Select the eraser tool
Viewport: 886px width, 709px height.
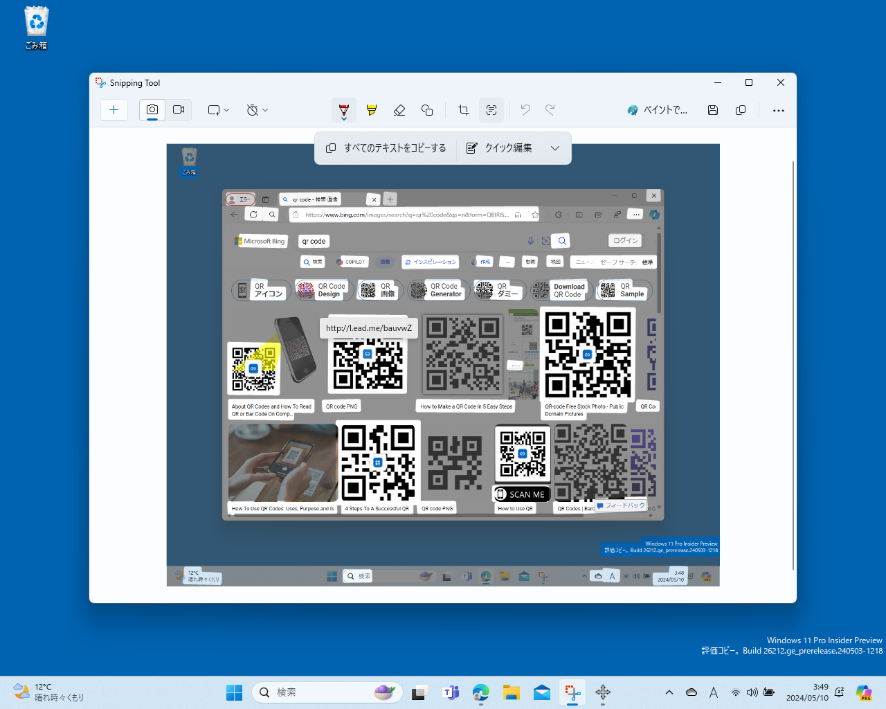399,110
